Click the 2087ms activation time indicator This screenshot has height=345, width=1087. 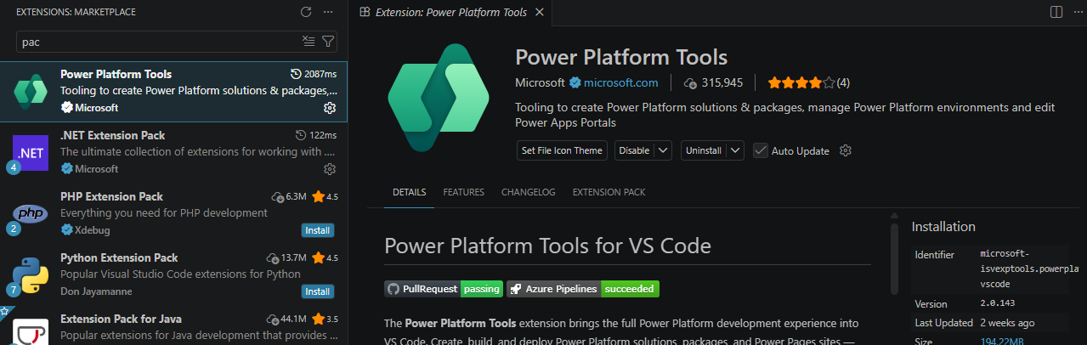pos(314,74)
